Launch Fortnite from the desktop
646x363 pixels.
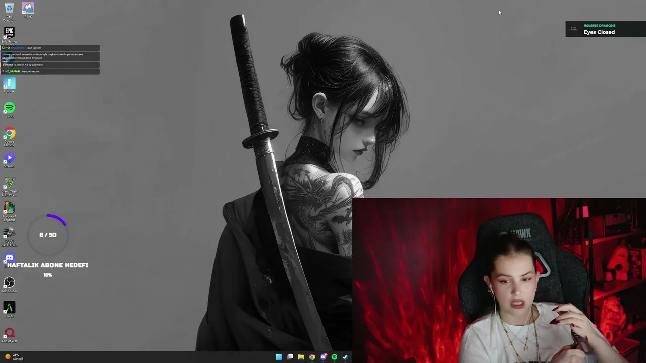(9, 85)
